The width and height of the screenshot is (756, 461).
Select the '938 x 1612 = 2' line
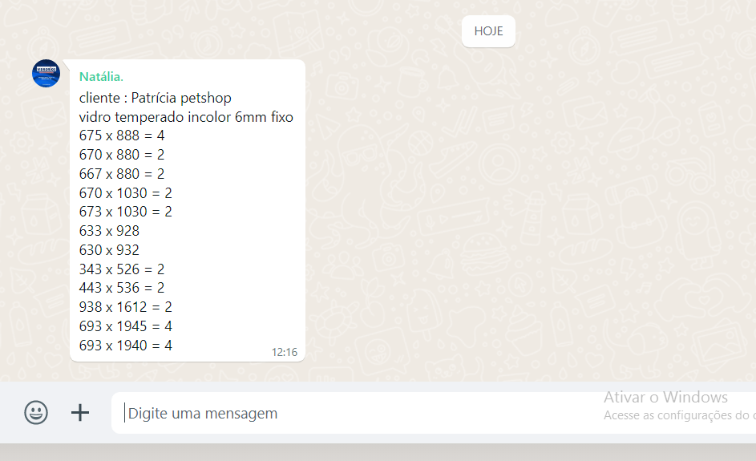pos(126,307)
